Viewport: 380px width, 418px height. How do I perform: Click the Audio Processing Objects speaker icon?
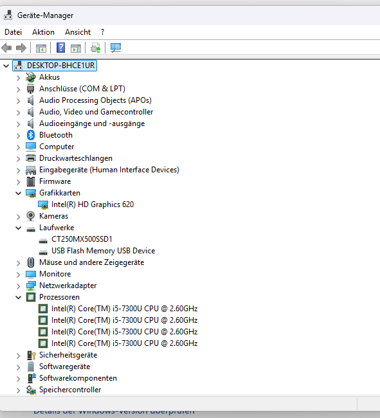click(x=31, y=100)
